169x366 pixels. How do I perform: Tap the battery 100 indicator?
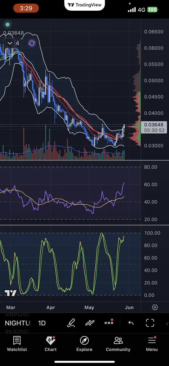152,10
